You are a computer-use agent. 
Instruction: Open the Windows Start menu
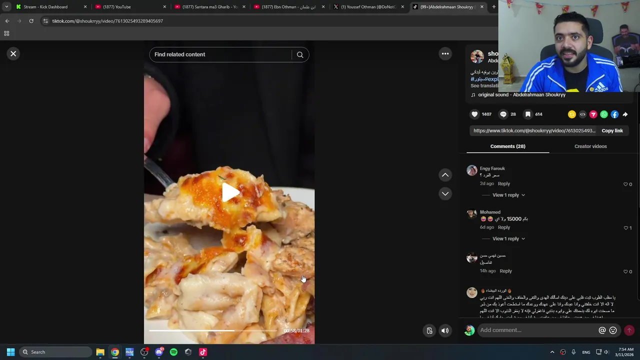click(10, 352)
